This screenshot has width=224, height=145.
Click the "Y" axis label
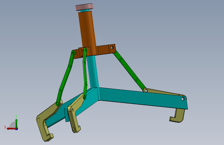point(16,116)
